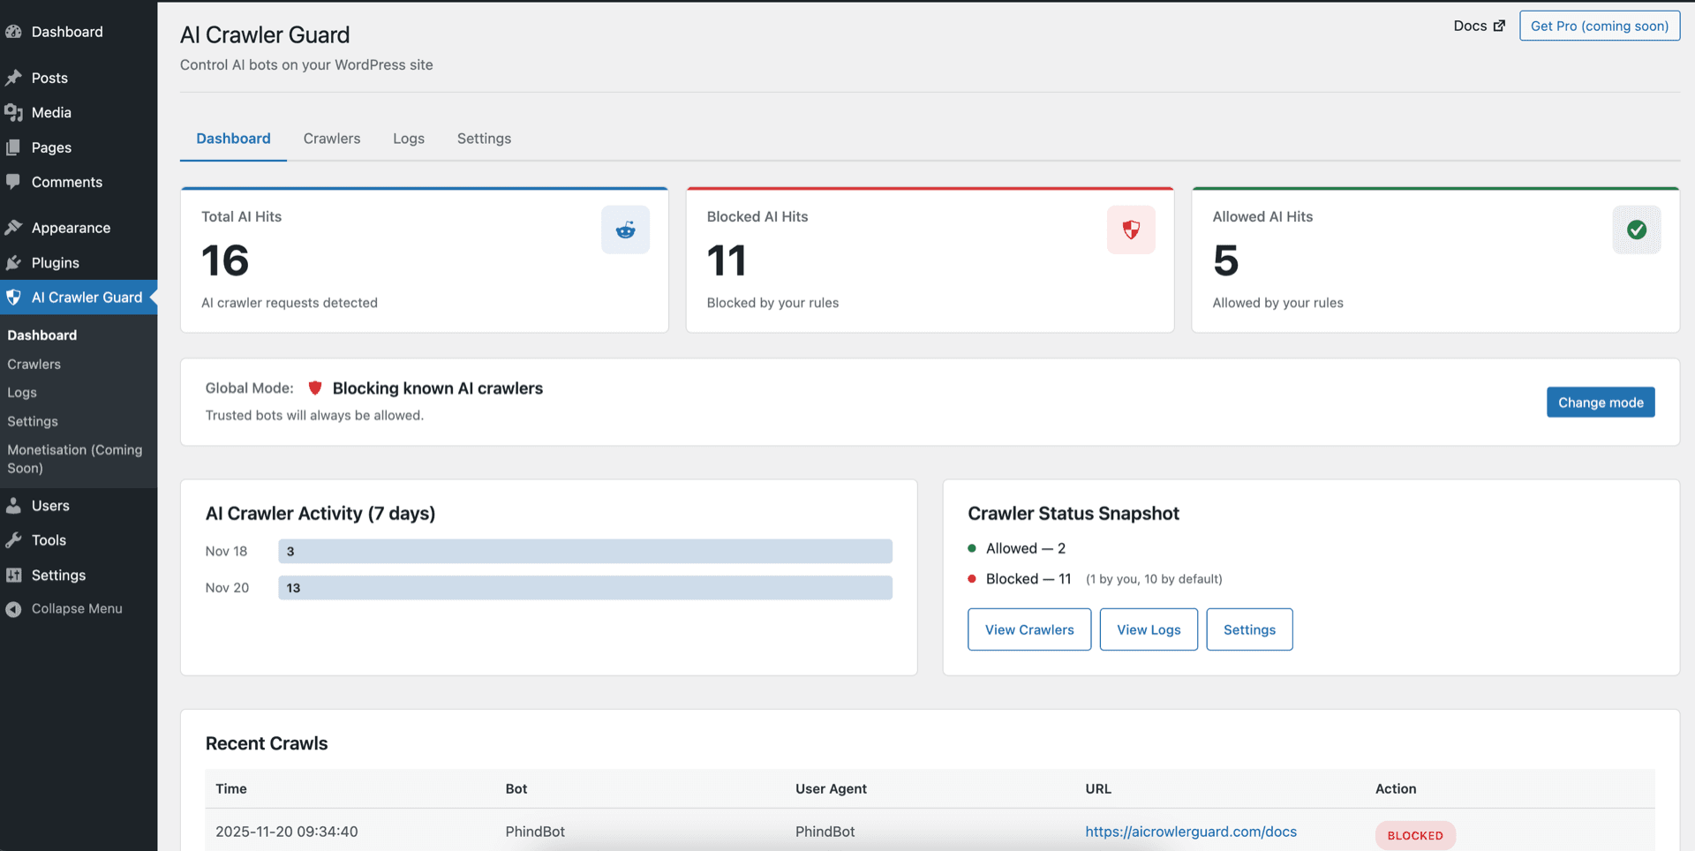Click the AI Crawler Guard shield icon in sidebar
Image resolution: width=1695 pixels, height=851 pixels.
click(13, 297)
